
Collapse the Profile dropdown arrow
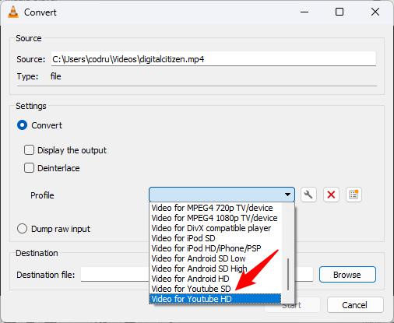(x=287, y=195)
